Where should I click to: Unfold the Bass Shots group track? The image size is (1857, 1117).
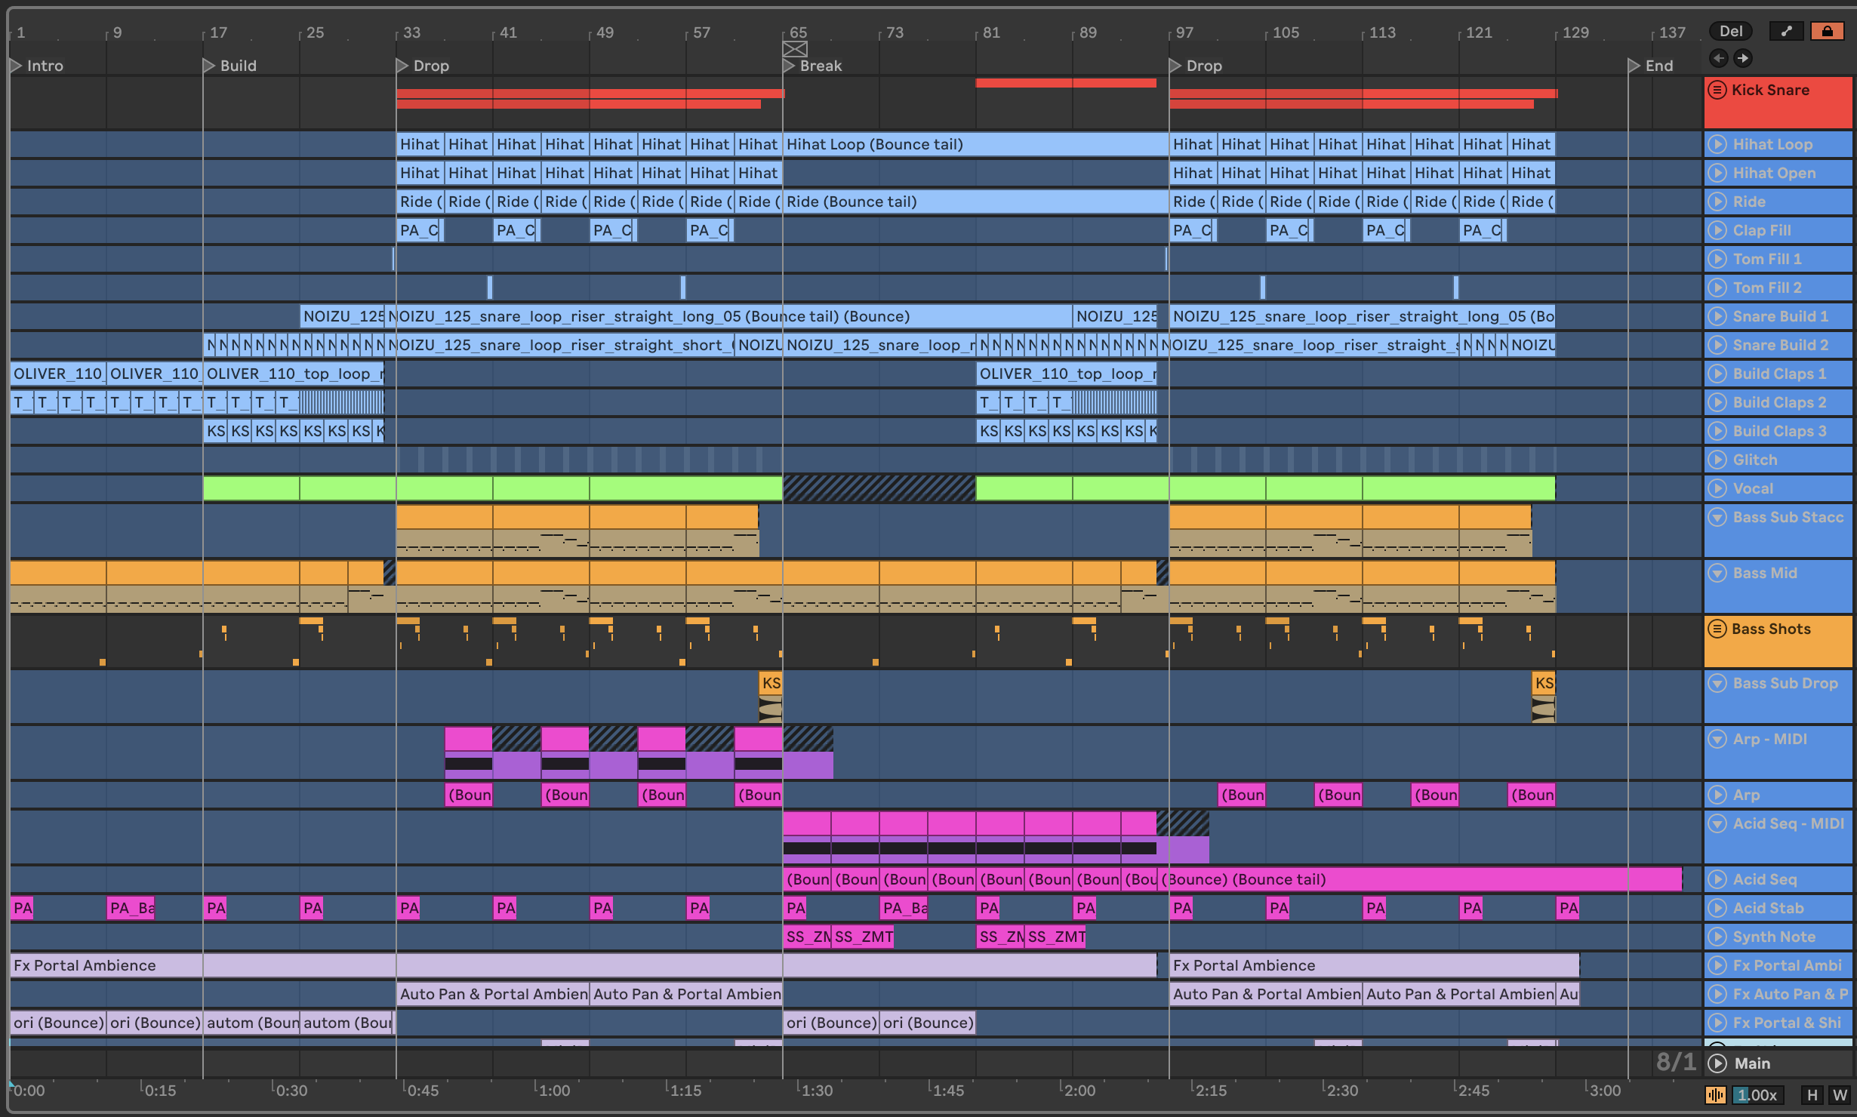1717,629
